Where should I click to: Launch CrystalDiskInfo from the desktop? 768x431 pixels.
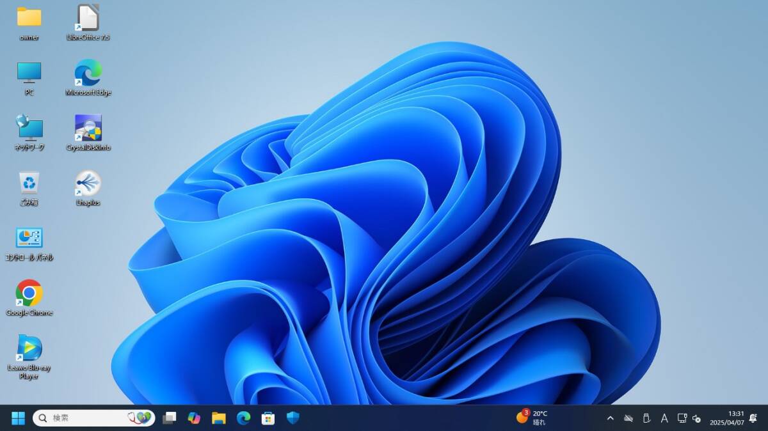(x=88, y=131)
